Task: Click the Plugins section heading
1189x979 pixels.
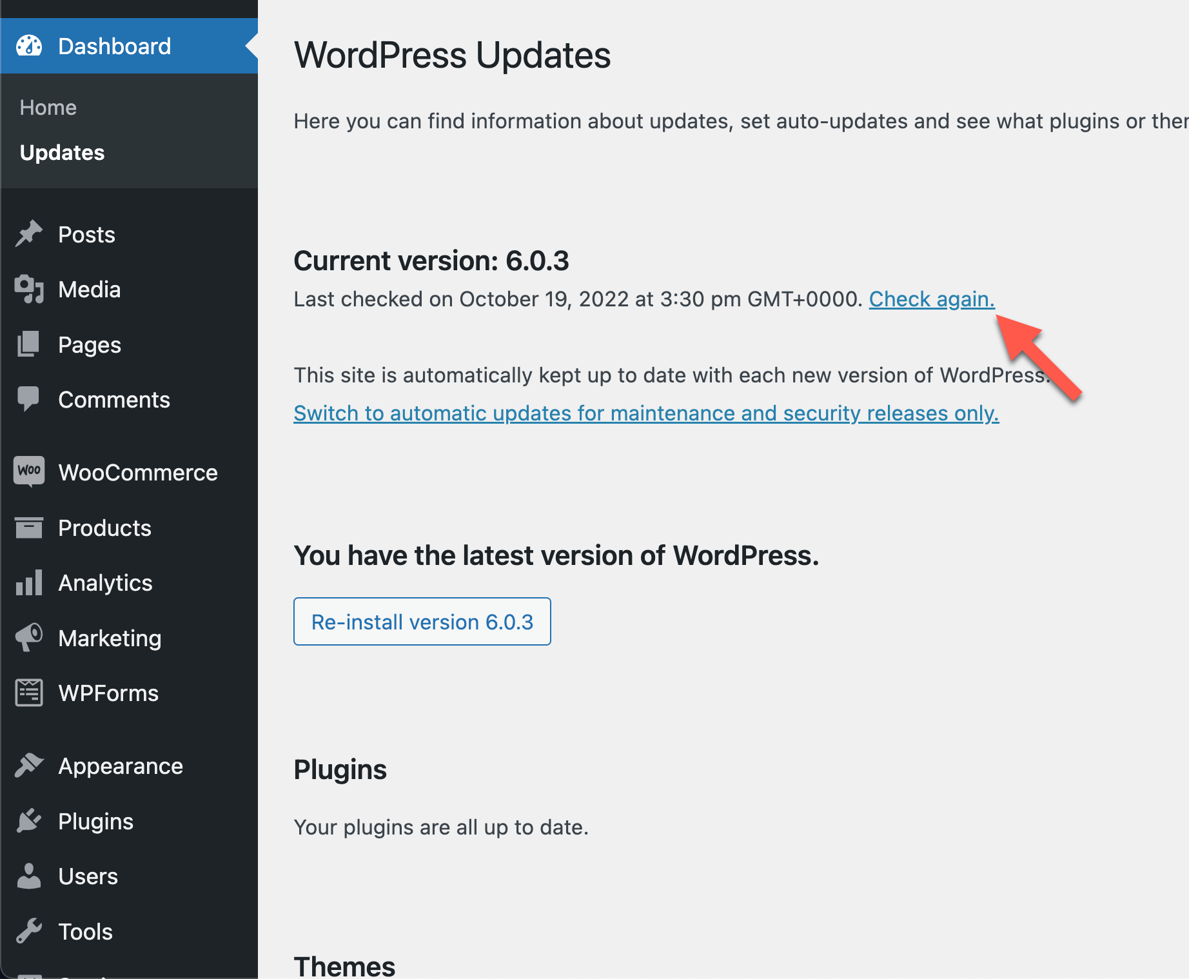Action: click(340, 770)
